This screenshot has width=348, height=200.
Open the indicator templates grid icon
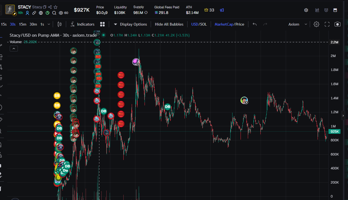102,24
